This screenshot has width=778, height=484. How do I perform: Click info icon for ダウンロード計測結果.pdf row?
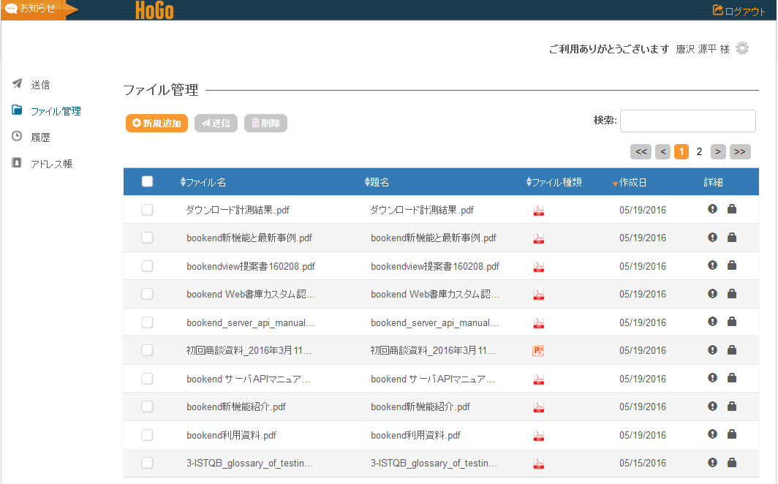tap(713, 209)
